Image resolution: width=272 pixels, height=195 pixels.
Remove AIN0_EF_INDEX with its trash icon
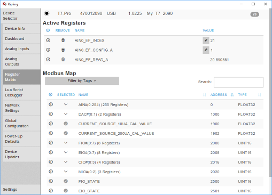pos(63,40)
